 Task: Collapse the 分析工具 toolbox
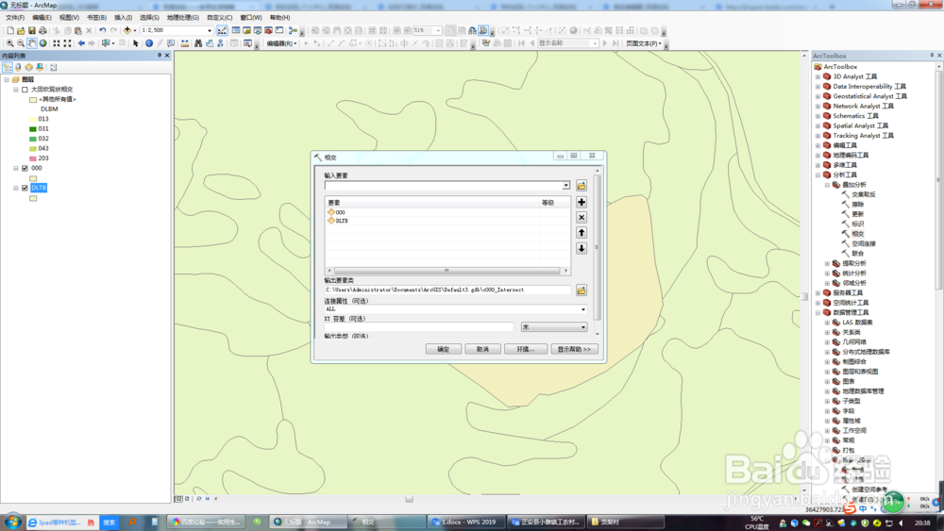818,175
